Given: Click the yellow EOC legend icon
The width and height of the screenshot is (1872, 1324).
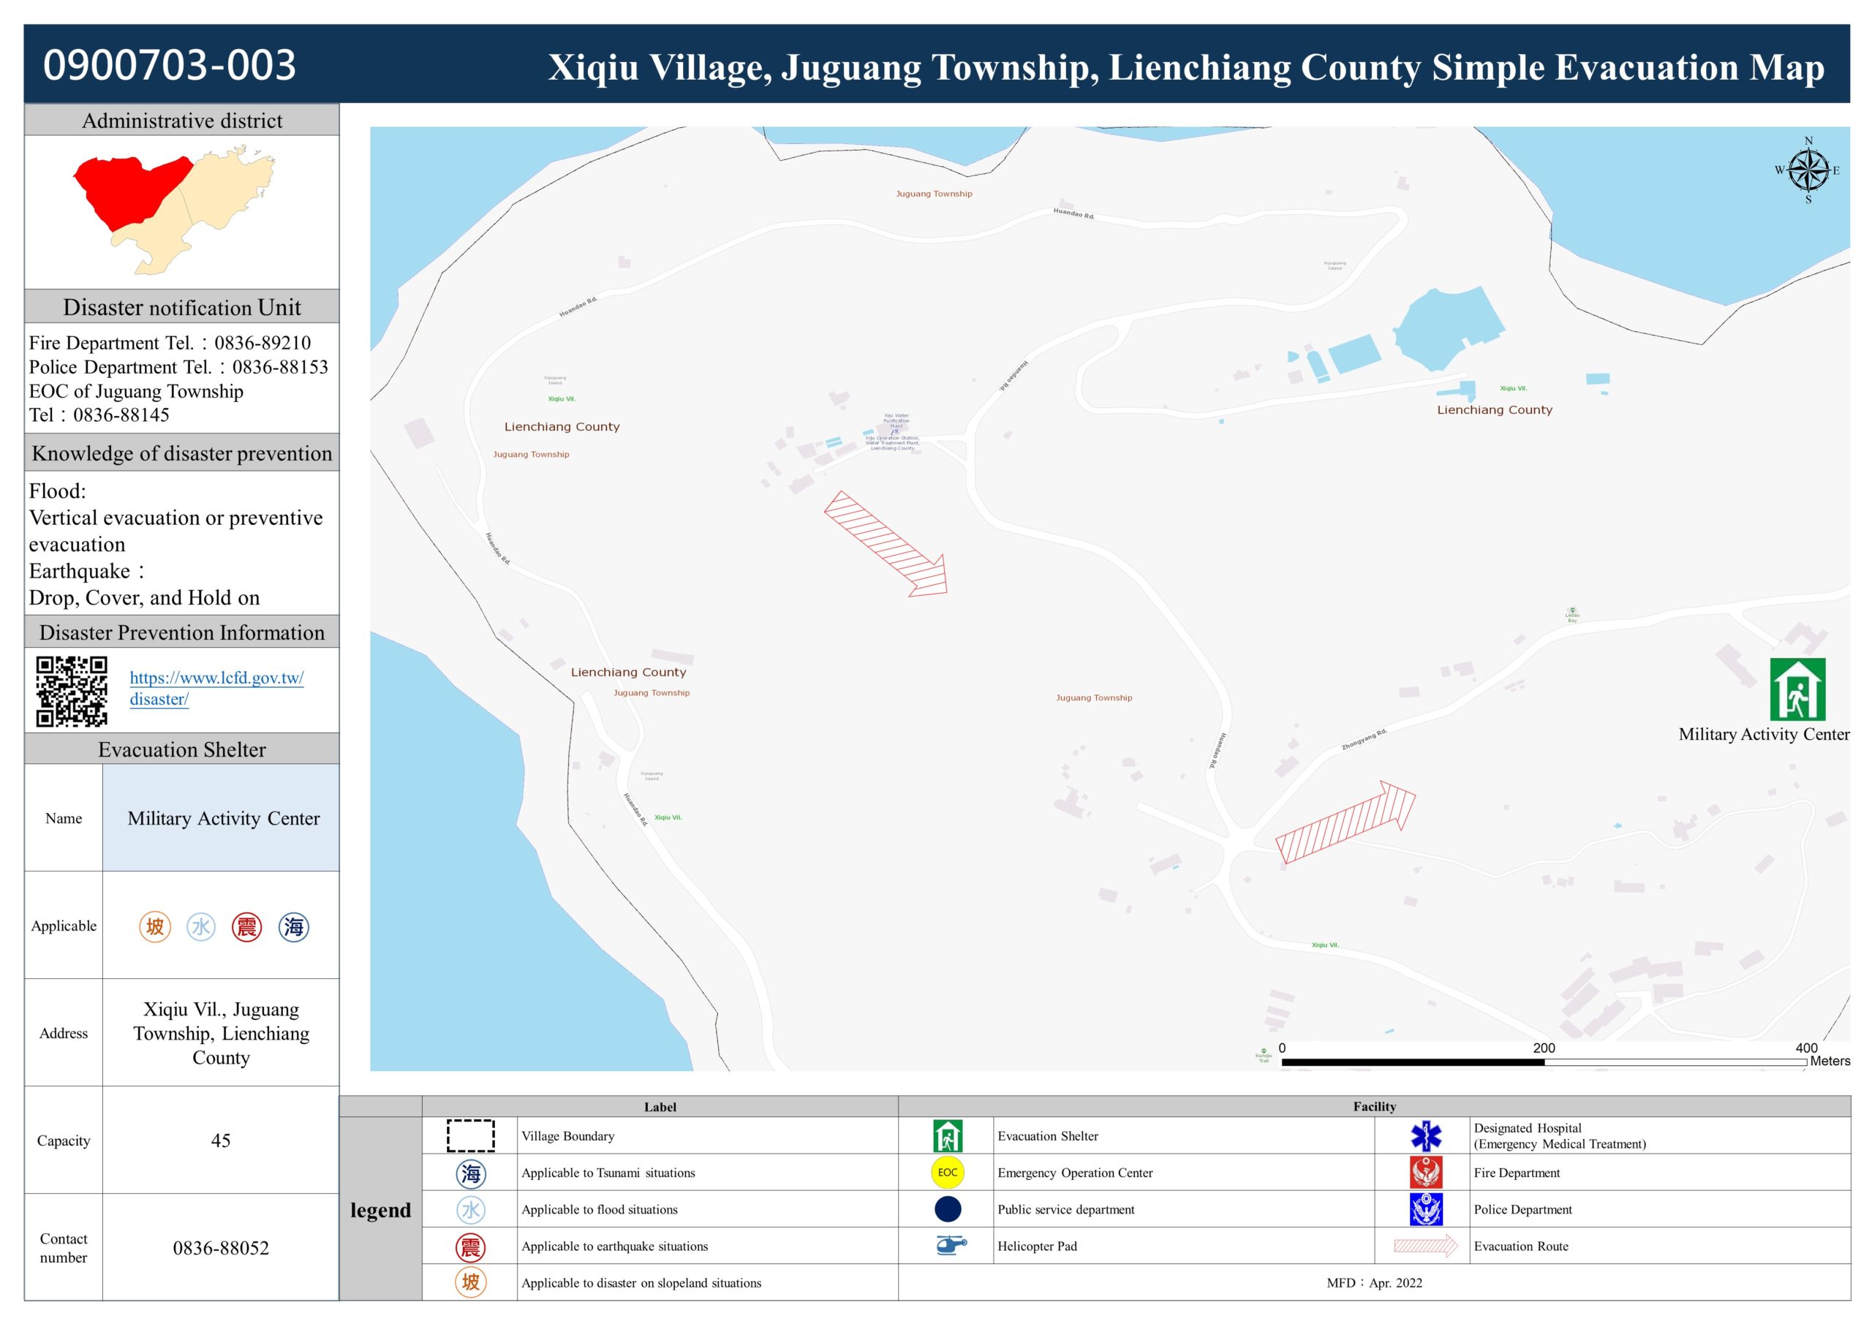Looking at the screenshot, I should pyautogui.click(x=948, y=1173).
